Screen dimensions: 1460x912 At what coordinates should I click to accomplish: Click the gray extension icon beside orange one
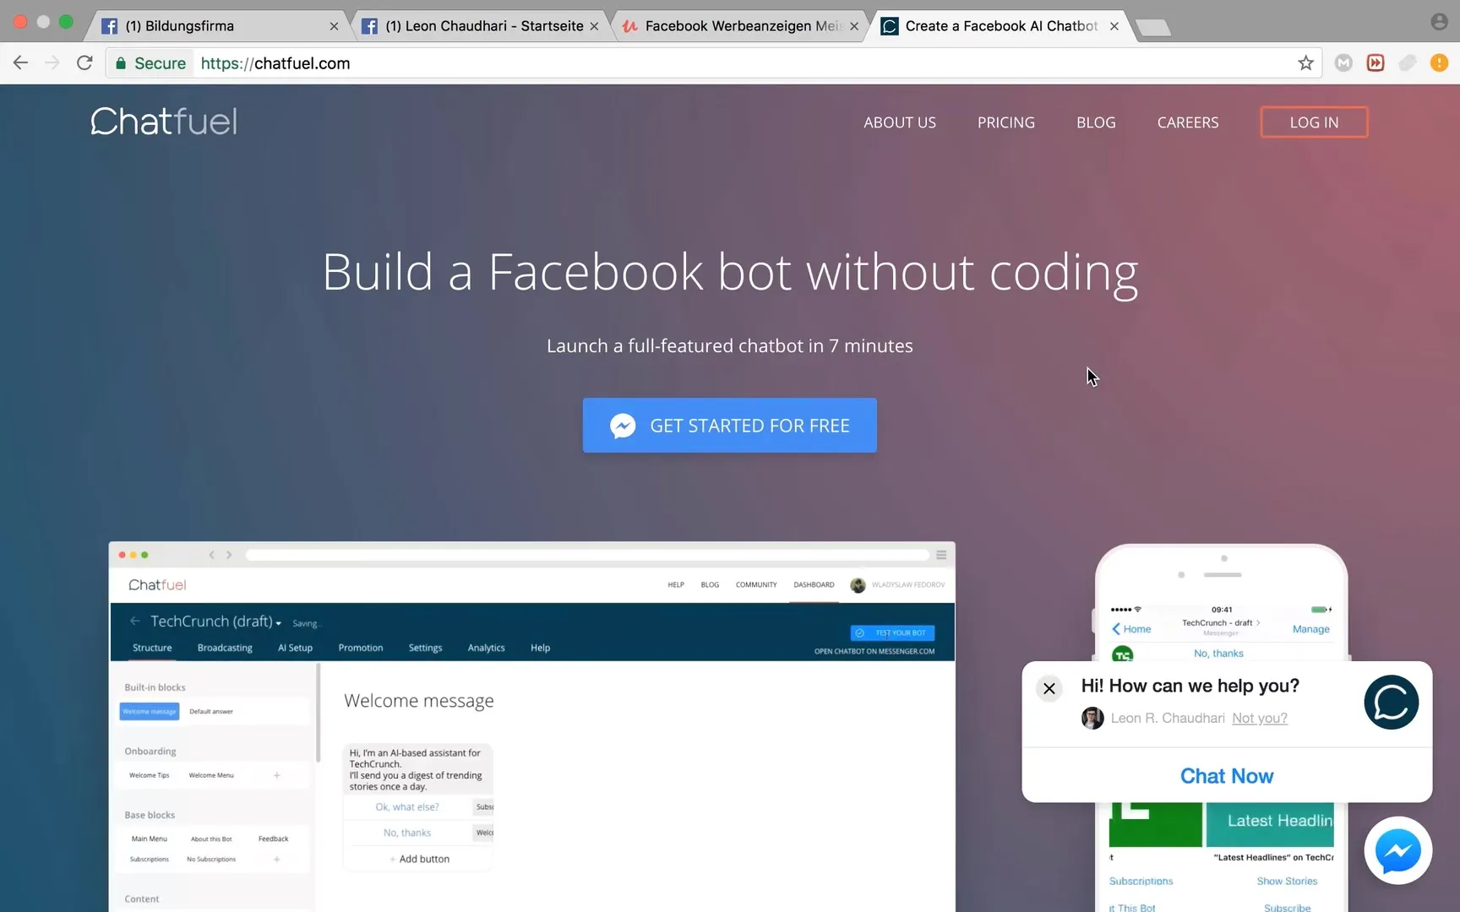tap(1408, 63)
